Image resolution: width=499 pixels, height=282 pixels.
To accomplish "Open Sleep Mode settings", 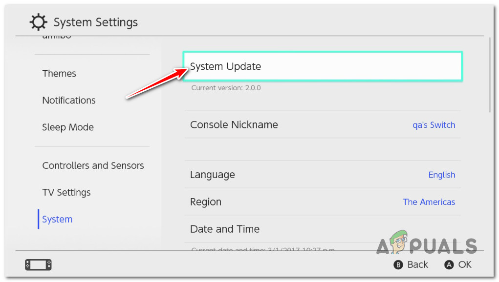I will click(x=68, y=127).
